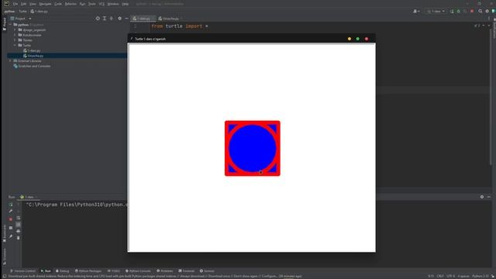Viewport: 496px width, 279px height.
Task: Open the File menu
Action: 15,4
